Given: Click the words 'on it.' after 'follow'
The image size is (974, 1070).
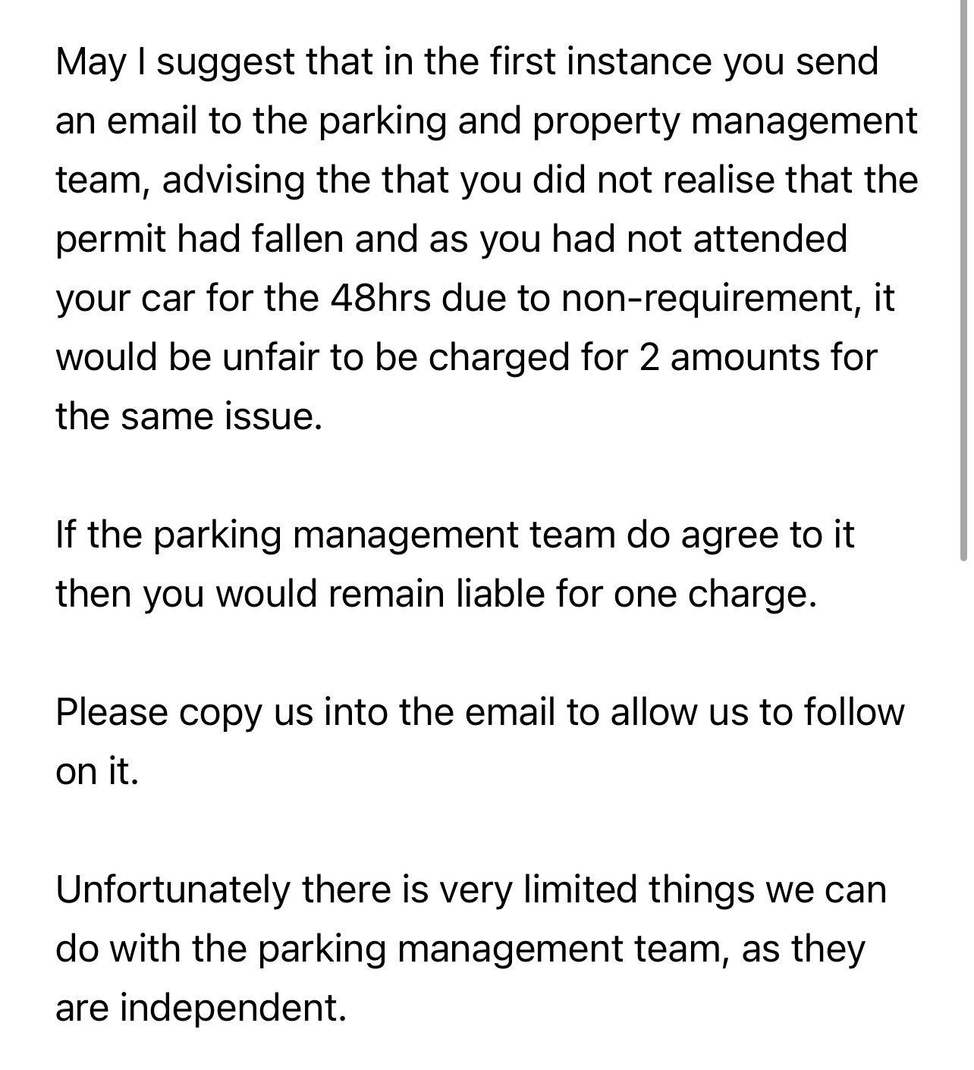Looking at the screenshot, I should coord(97,771).
